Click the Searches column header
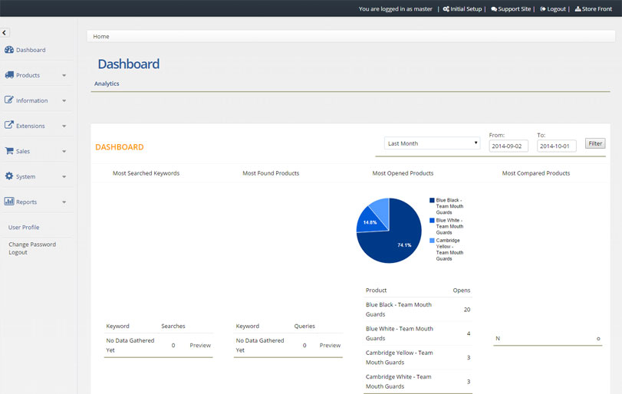Screen dimensions: 622x394 point(173,326)
